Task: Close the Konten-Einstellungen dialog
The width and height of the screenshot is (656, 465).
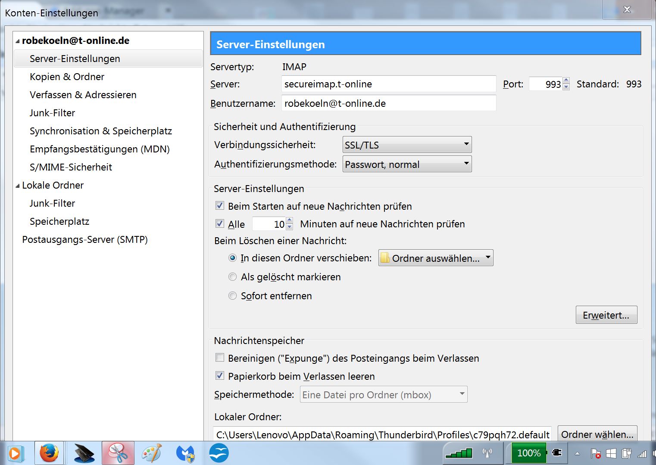Action: pos(627,9)
